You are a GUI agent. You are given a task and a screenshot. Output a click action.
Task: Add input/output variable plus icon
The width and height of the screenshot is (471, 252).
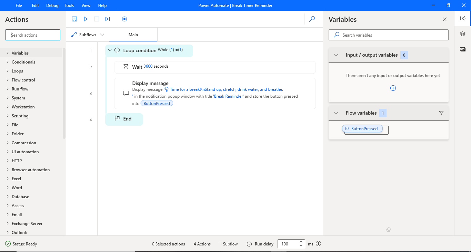pyautogui.click(x=393, y=88)
